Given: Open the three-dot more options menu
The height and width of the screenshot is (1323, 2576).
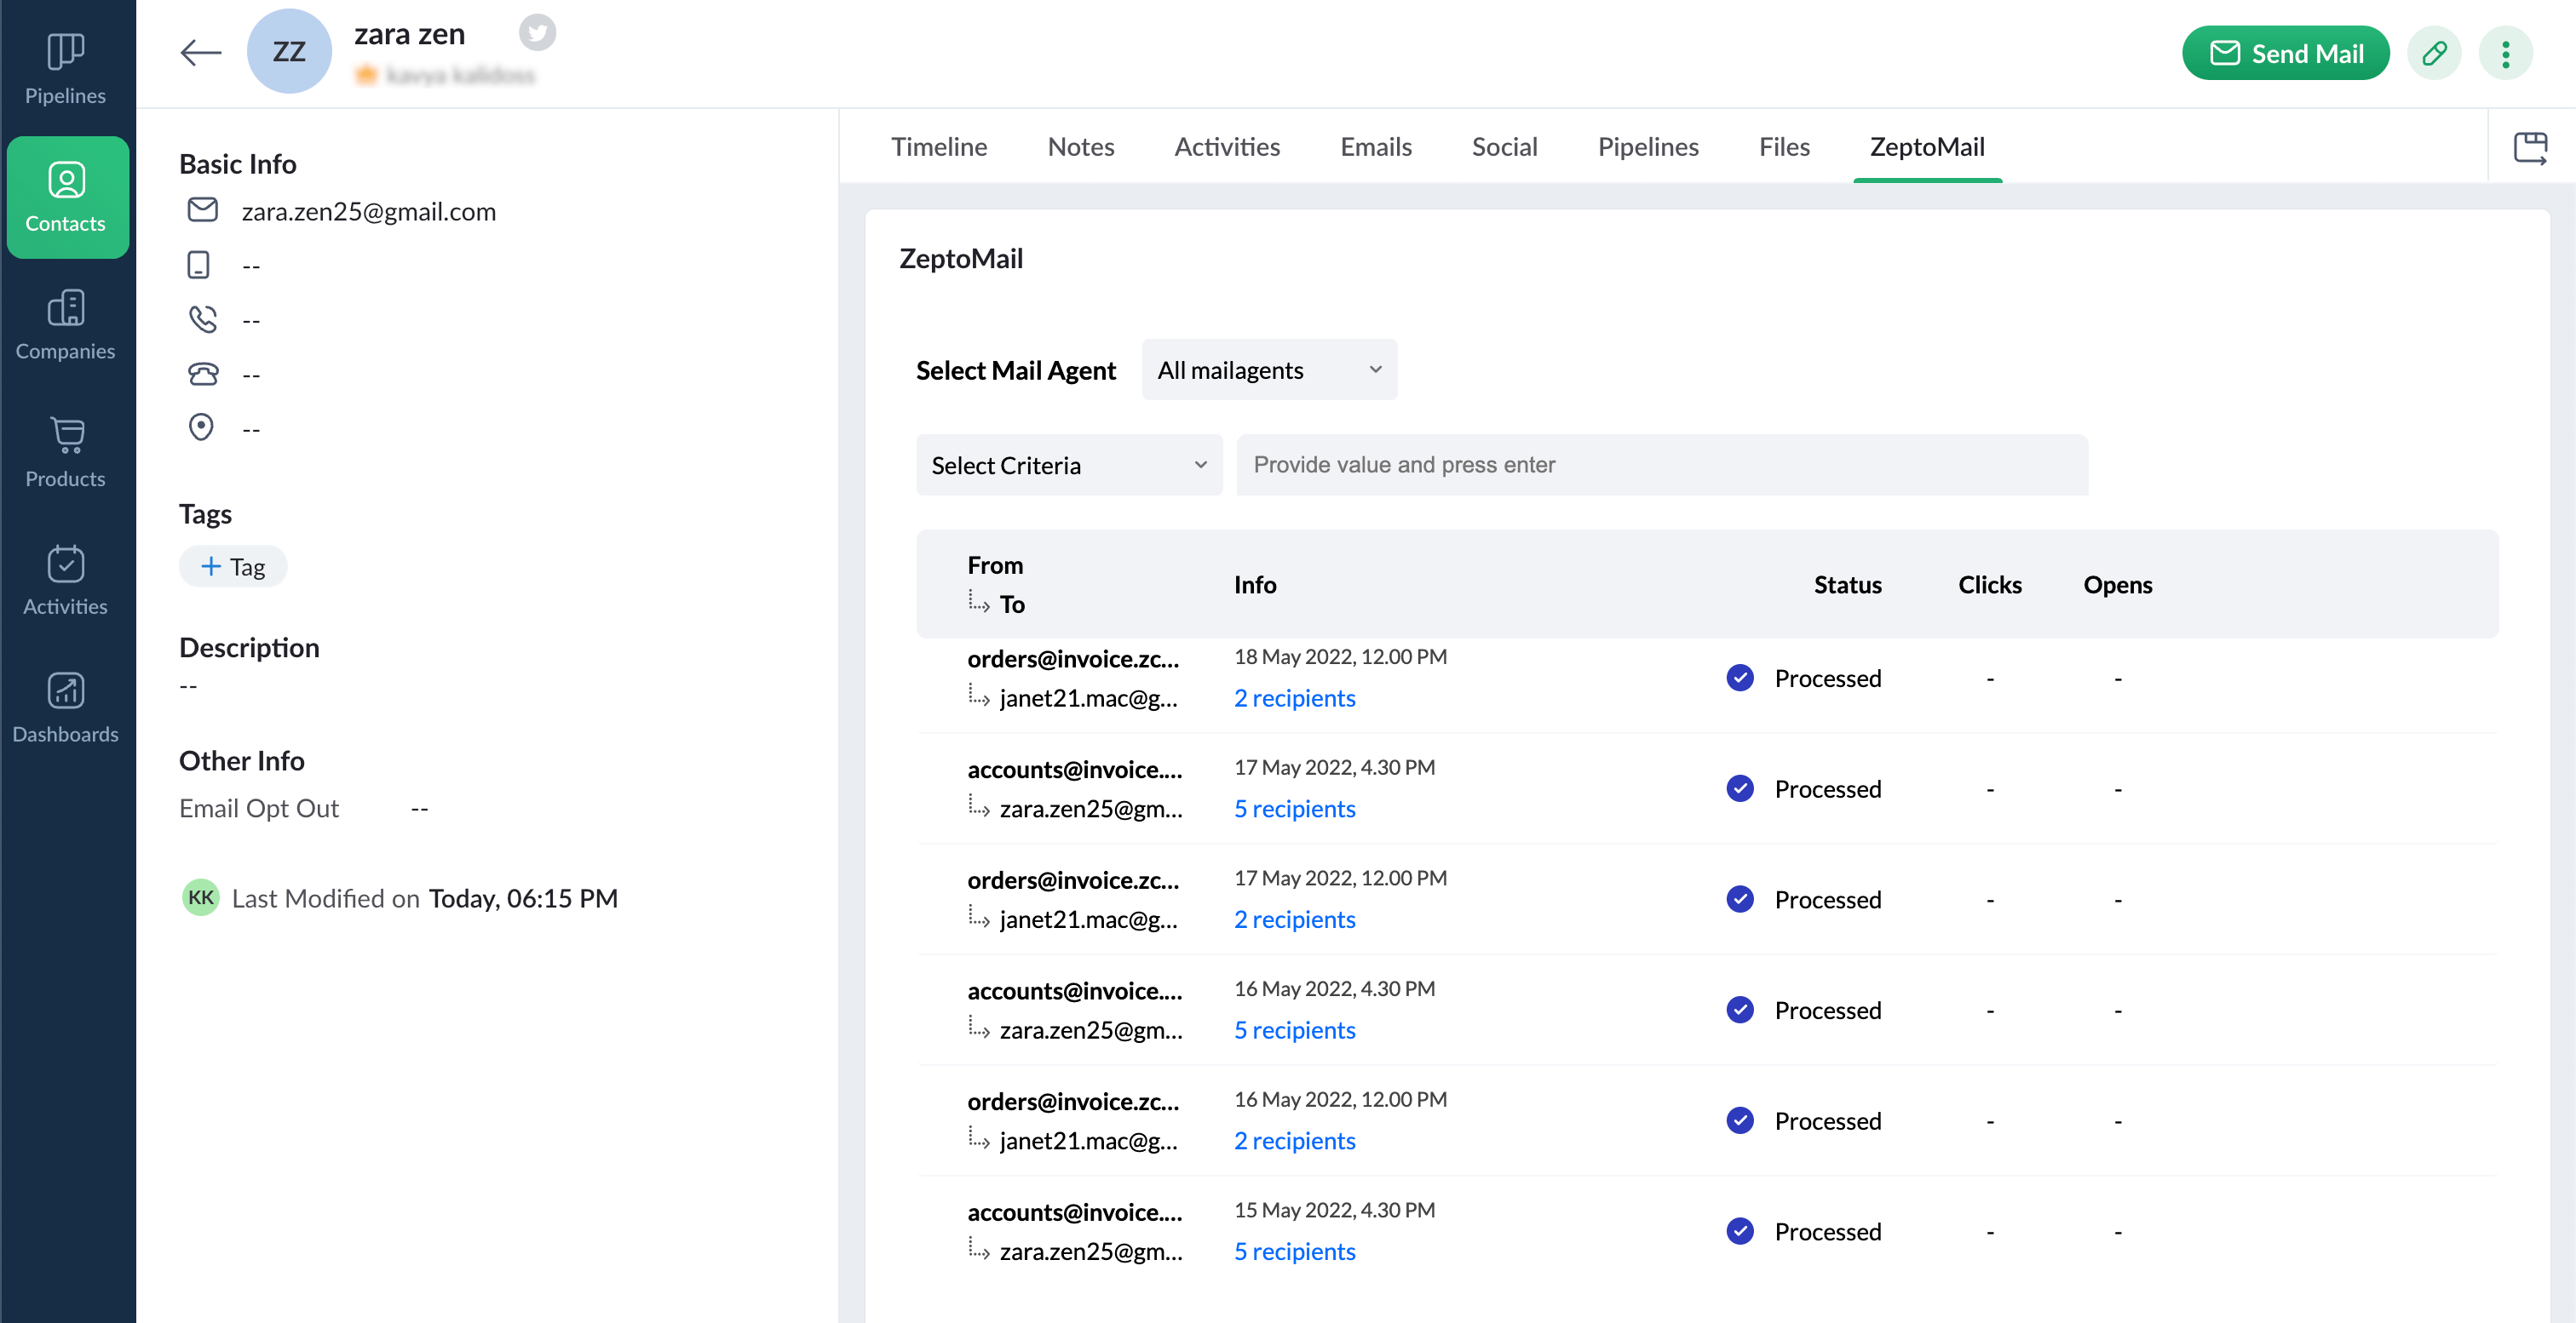Looking at the screenshot, I should click(x=2504, y=53).
